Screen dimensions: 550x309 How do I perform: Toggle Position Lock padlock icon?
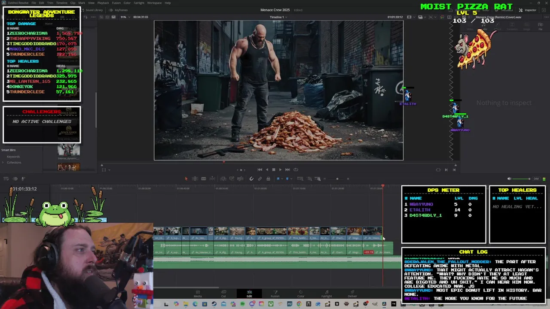pos(268,179)
